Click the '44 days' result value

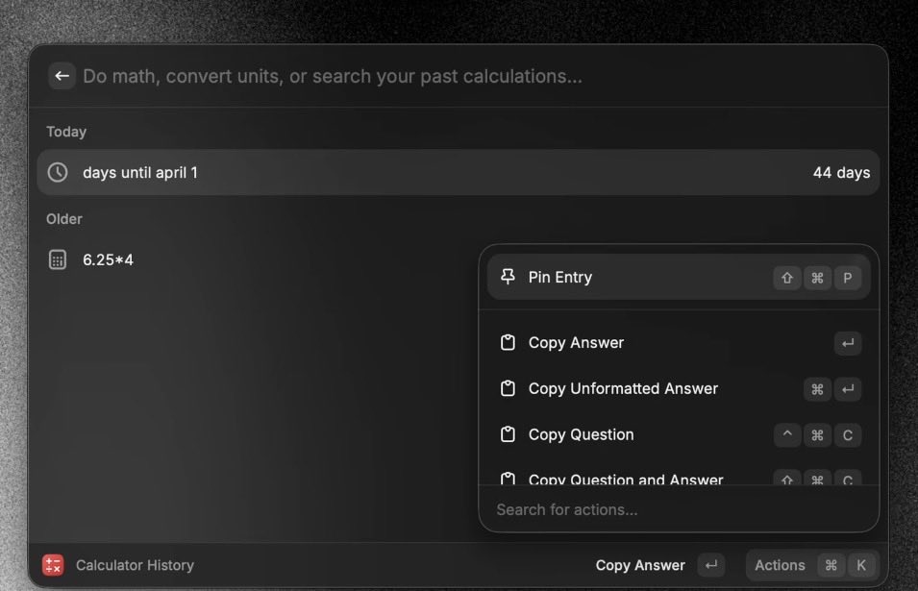(841, 173)
